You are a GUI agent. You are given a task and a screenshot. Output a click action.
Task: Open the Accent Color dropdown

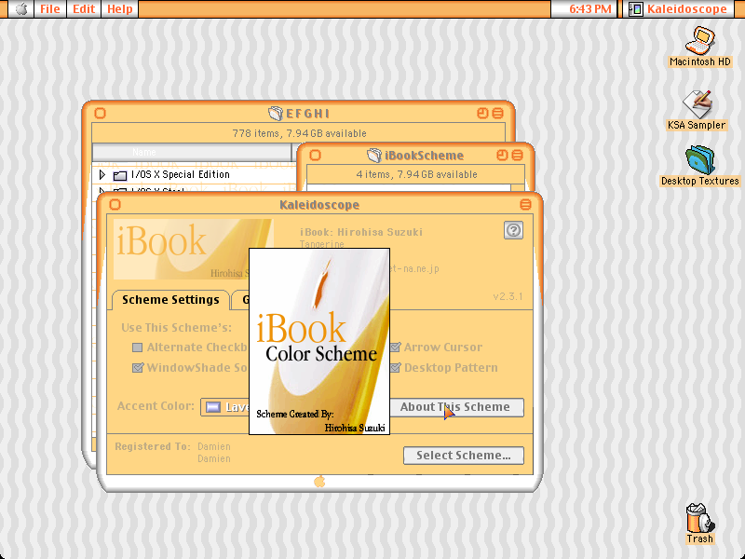coord(225,407)
